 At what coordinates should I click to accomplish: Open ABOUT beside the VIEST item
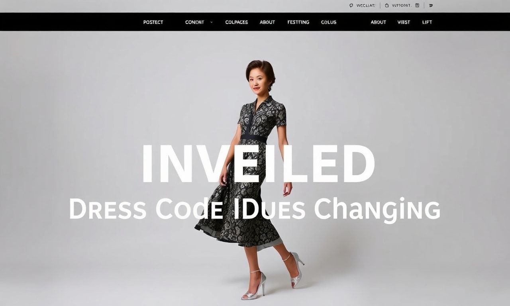click(x=379, y=22)
